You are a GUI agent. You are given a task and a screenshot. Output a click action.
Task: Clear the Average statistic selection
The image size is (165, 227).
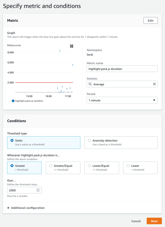pos(154,84)
